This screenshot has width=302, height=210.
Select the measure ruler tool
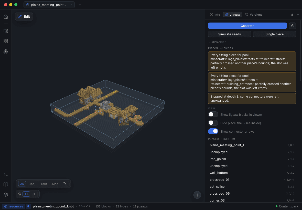[x=65, y=184]
